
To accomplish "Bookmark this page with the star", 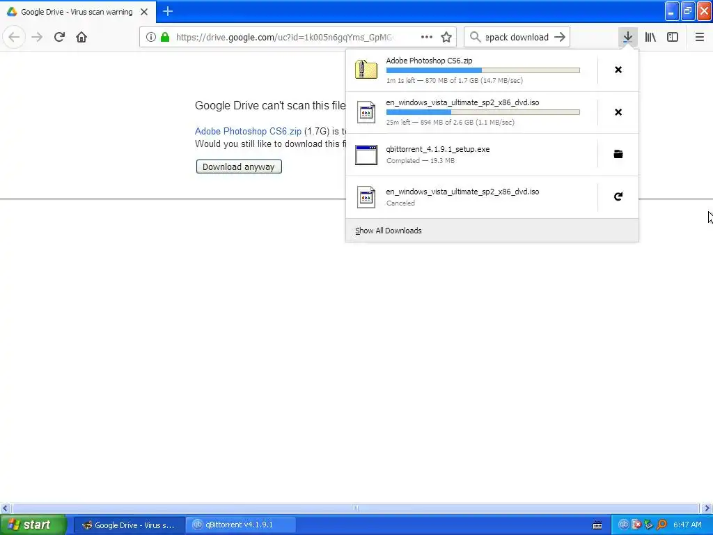I will (446, 37).
